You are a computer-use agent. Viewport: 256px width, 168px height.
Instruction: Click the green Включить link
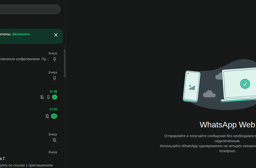tap(21, 34)
